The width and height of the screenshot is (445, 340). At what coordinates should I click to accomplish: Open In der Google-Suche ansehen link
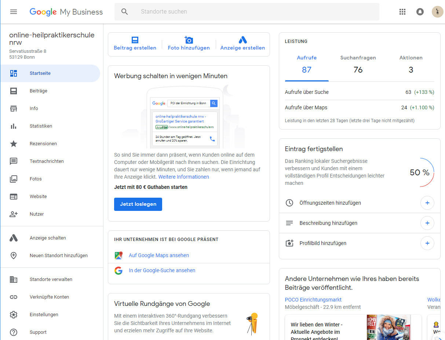(x=162, y=270)
